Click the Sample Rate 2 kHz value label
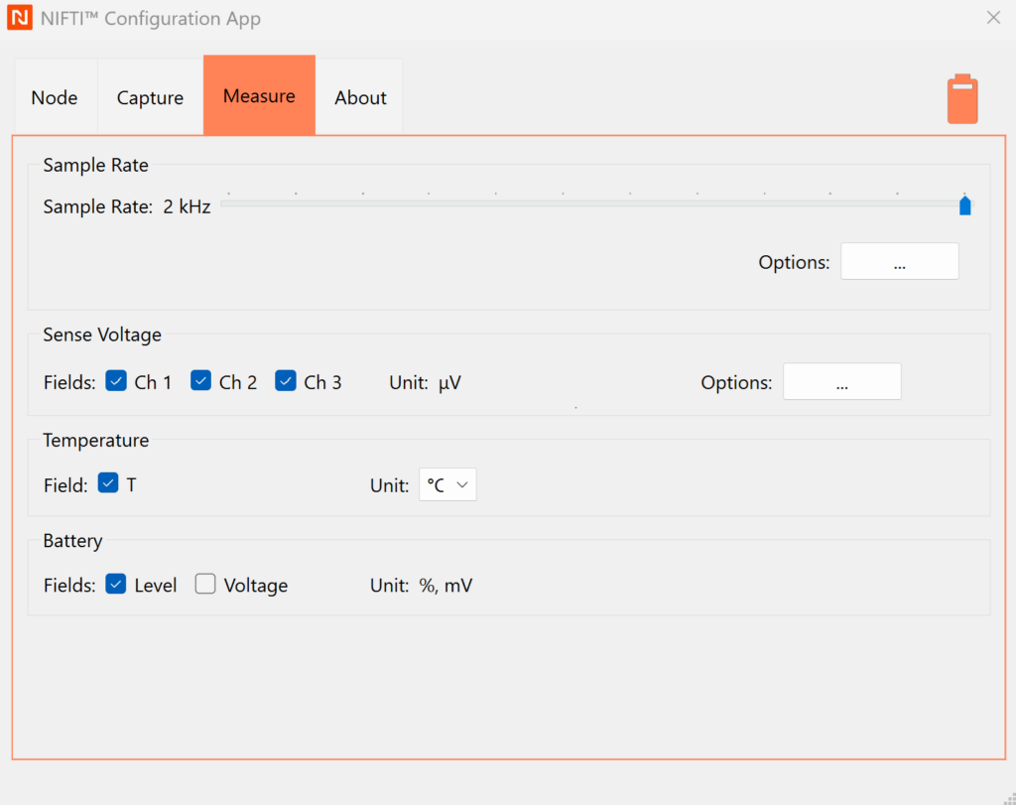The image size is (1016, 805). coord(187,207)
